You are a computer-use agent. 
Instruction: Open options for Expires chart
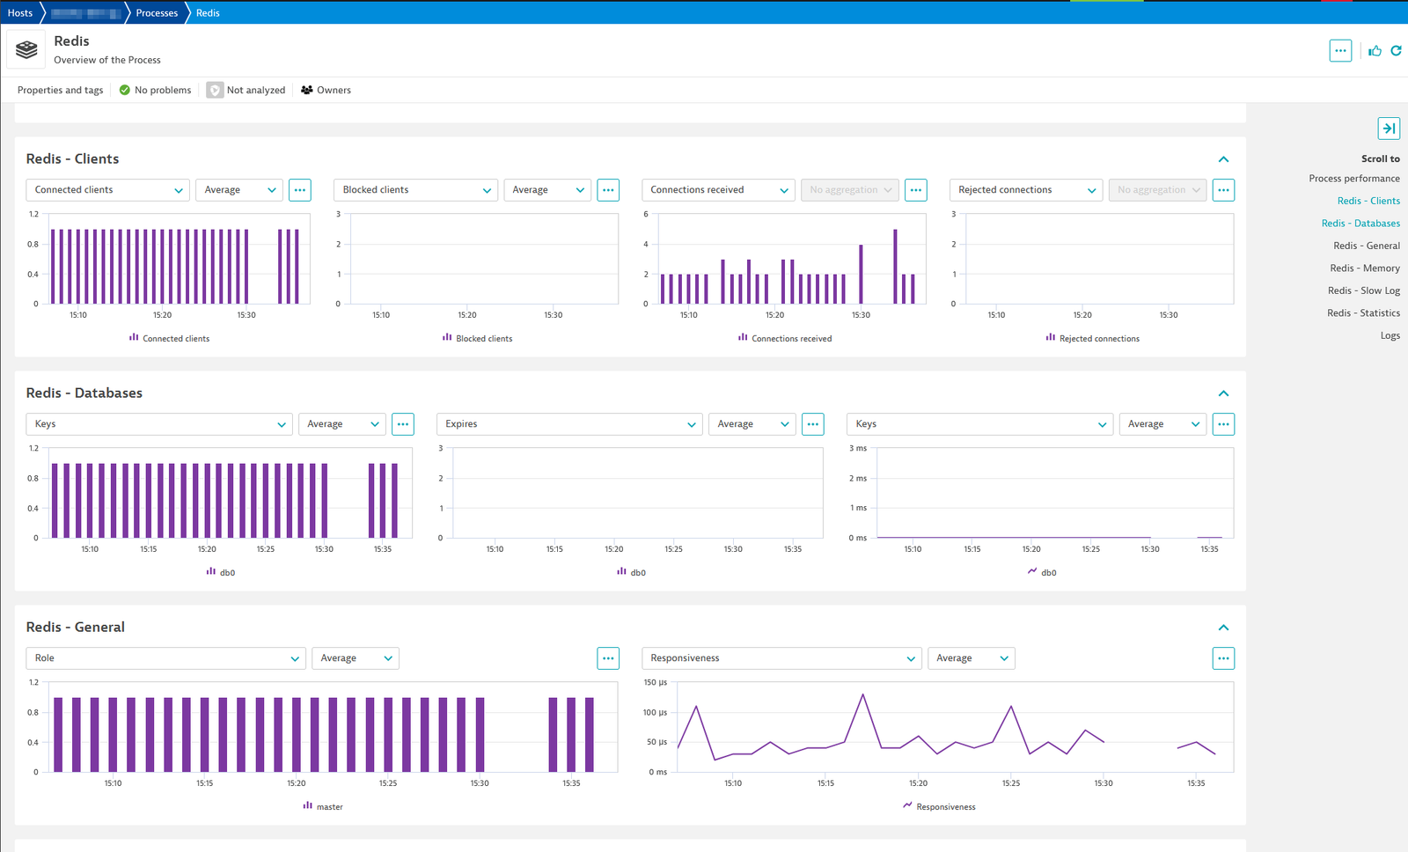tap(813, 424)
